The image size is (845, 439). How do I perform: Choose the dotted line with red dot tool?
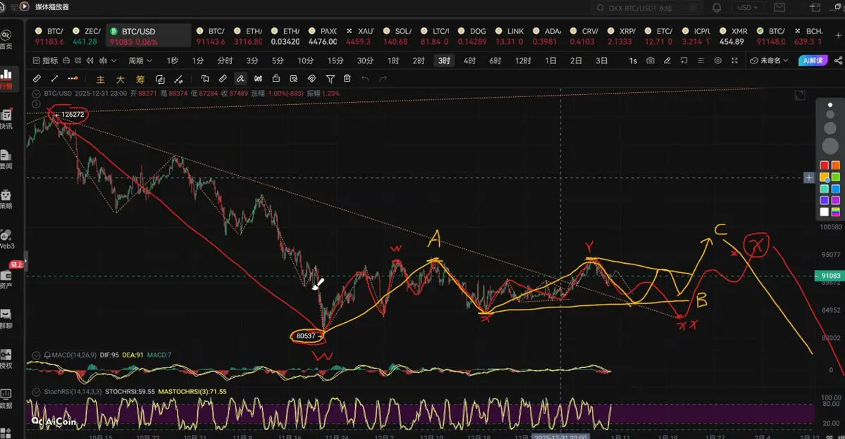click(x=73, y=79)
